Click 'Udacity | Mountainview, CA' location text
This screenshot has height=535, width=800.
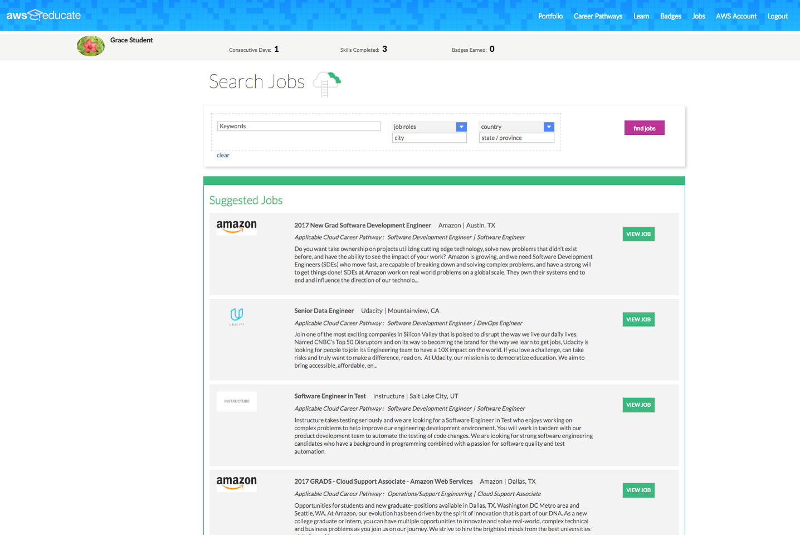[x=400, y=311]
